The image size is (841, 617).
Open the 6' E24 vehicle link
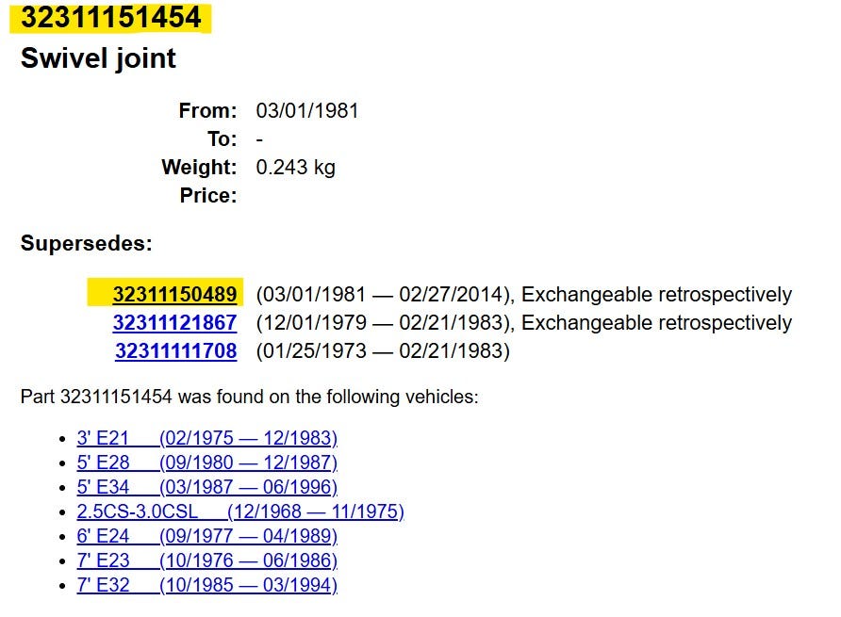pyautogui.click(x=207, y=536)
